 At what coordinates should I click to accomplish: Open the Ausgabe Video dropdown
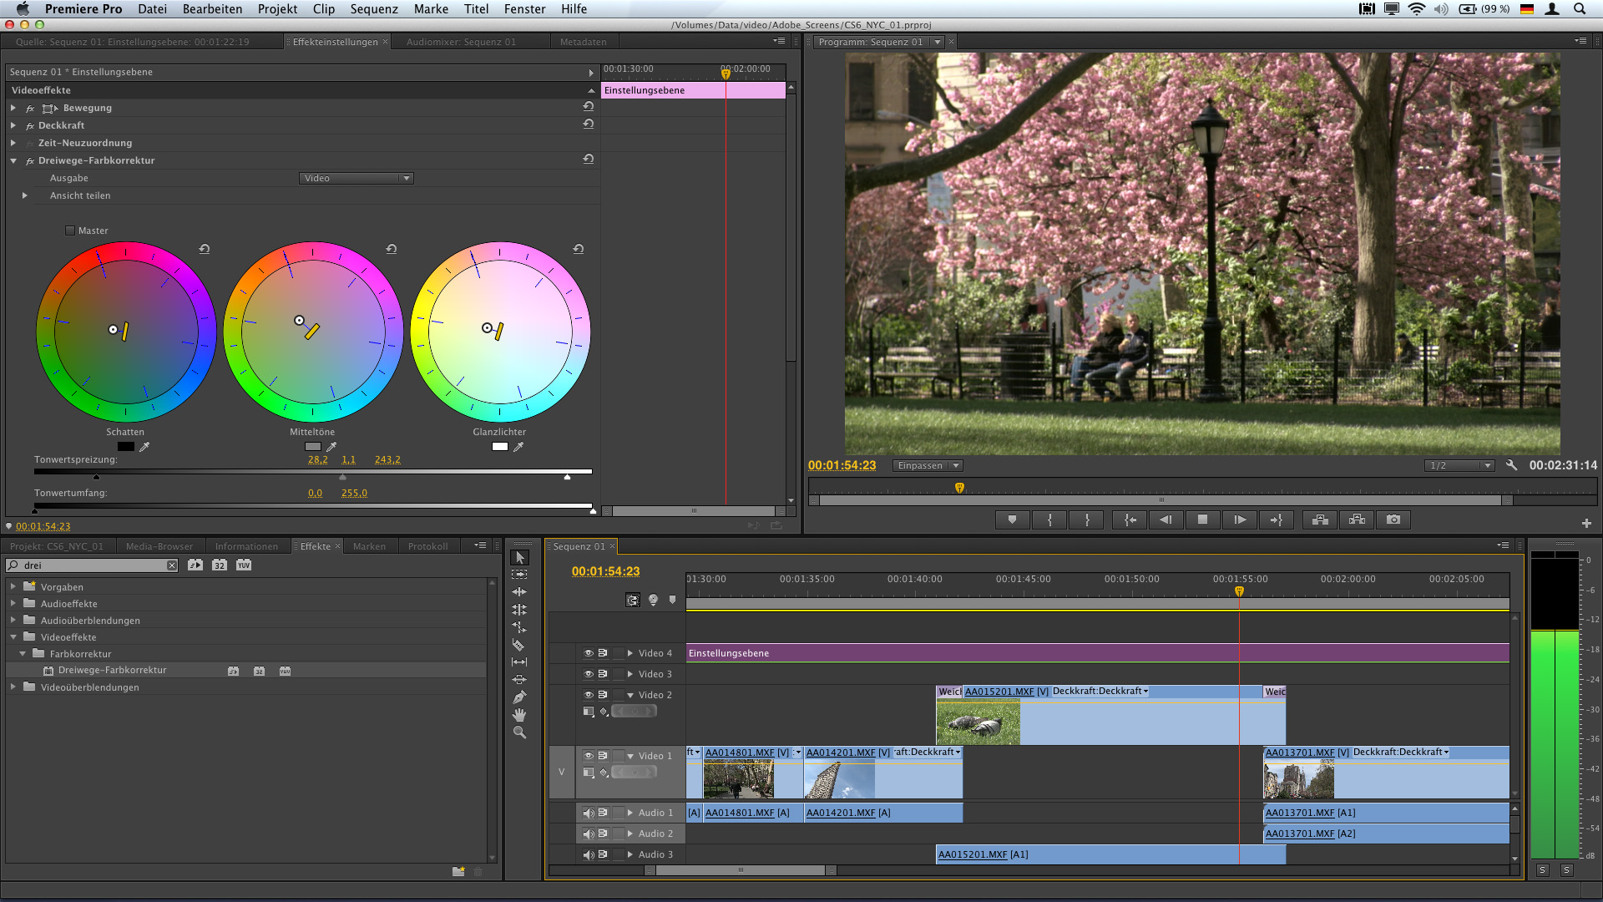coord(357,178)
